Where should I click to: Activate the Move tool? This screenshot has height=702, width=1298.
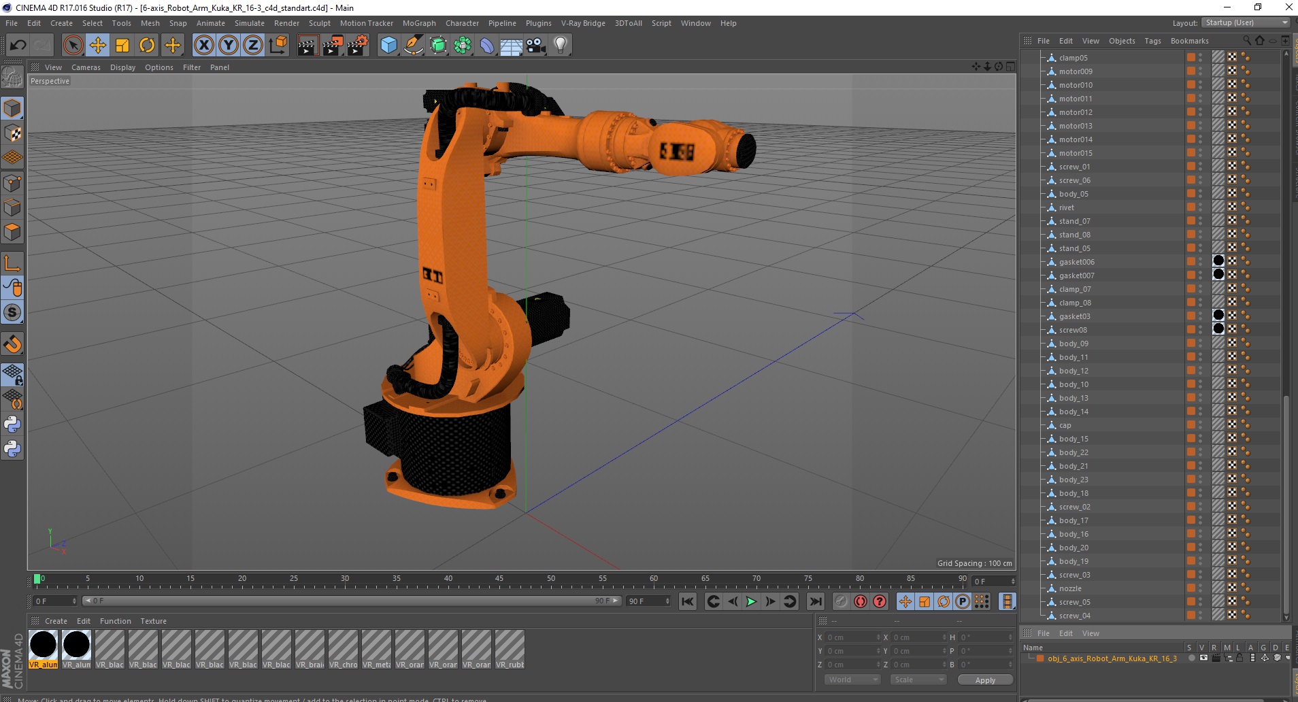click(x=98, y=46)
